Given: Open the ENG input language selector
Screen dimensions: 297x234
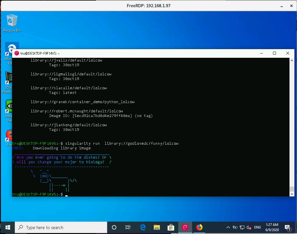Looking at the screenshot, I should click(x=257, y=227).
